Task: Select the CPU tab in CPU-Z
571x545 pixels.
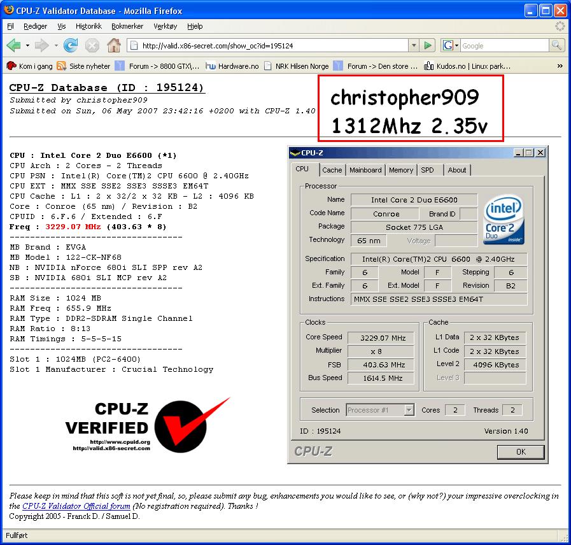Action: [302, 169]
